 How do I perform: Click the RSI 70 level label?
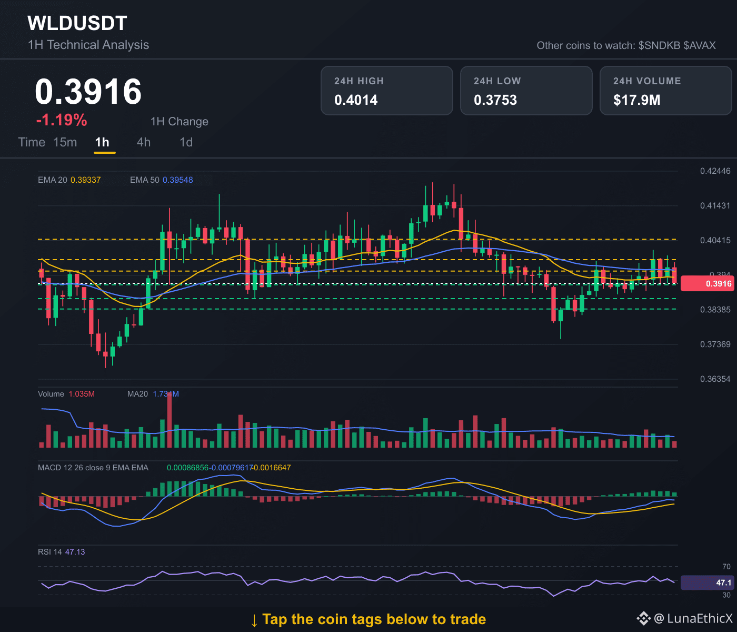(726, 567)
